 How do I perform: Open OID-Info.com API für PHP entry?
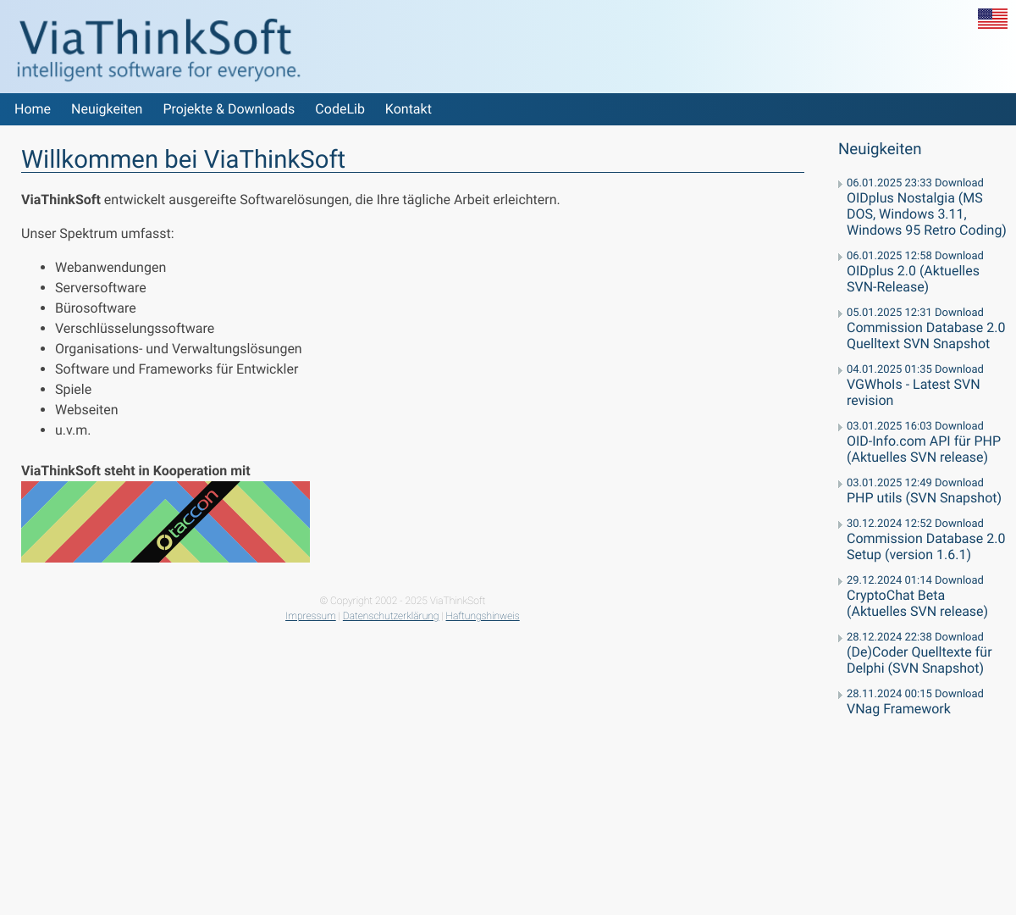[924, 449]
